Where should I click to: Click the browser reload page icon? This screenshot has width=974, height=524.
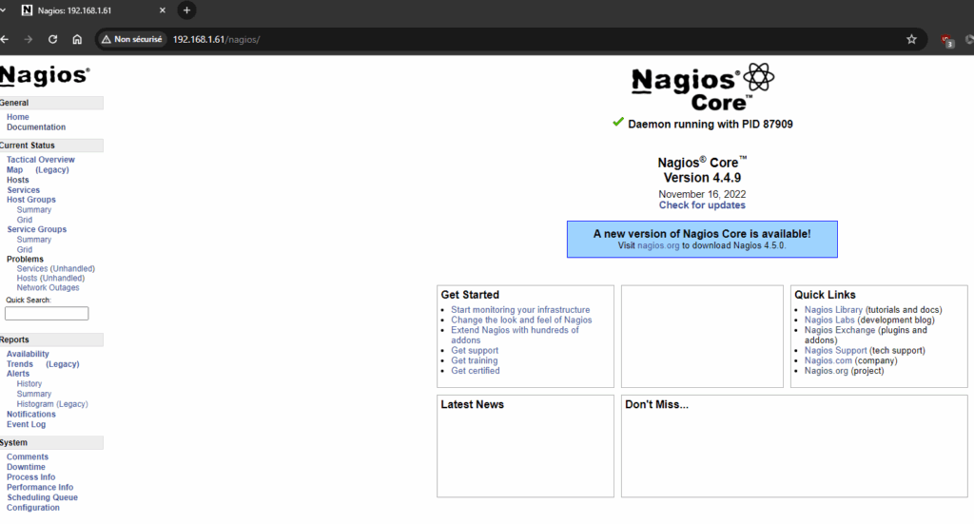[53, 39]
